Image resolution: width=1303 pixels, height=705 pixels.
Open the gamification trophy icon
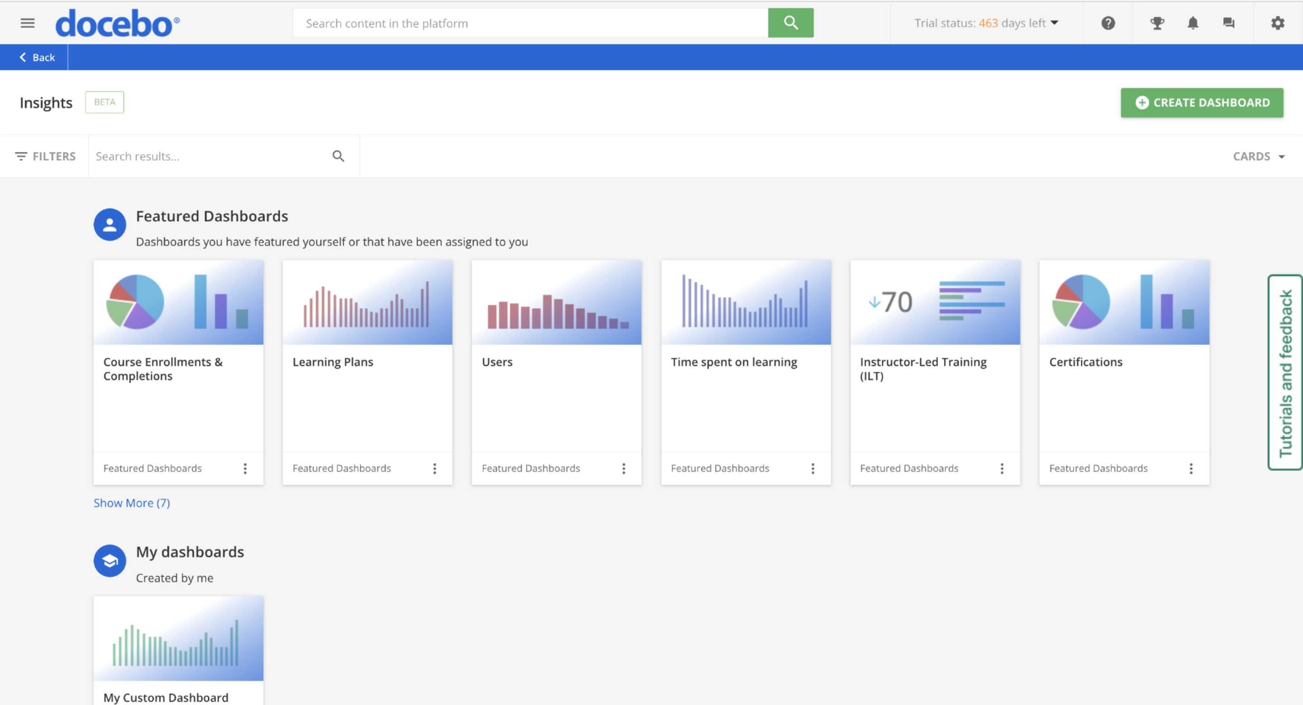[1157, 23]
